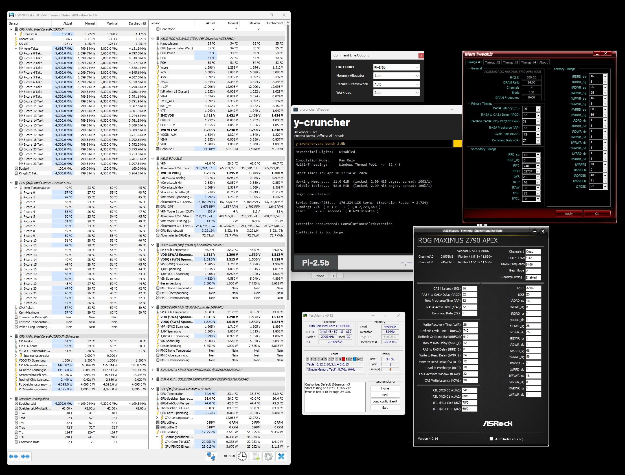Click the plus zoom button beside Reload
625x475 pixels.
pyautogui.click(x=333, y=276)
